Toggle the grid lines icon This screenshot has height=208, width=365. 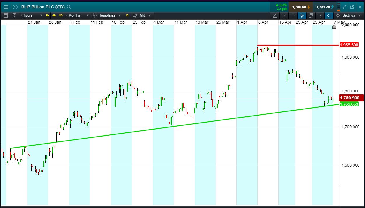pyautogui.click(x=293, y=15)
